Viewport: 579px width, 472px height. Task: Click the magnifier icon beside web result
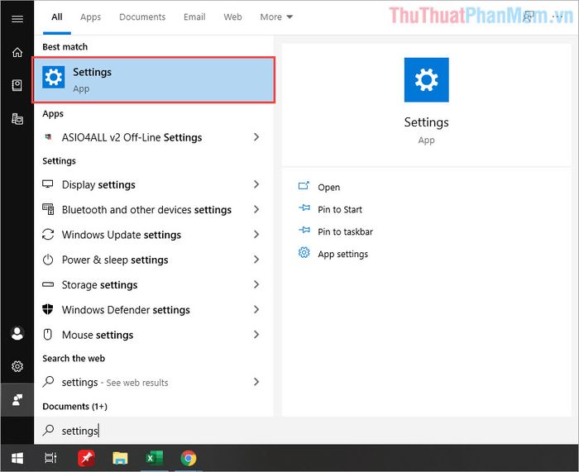(x=48, y=382)
